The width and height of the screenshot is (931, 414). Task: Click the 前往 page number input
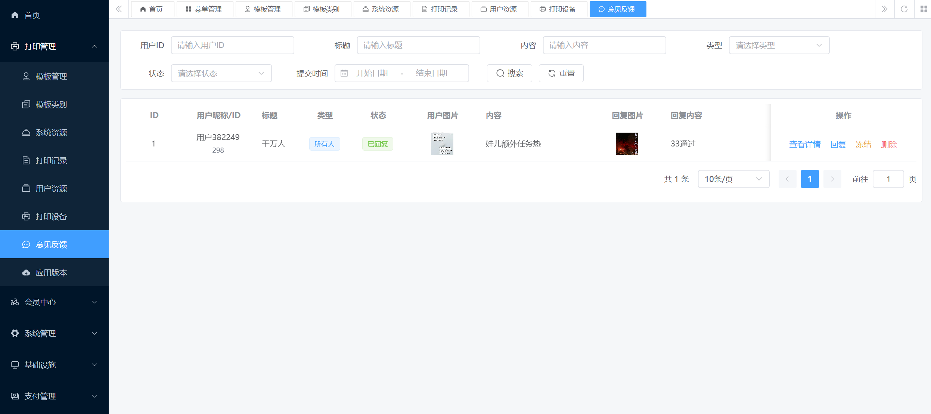tap(888, 179)
